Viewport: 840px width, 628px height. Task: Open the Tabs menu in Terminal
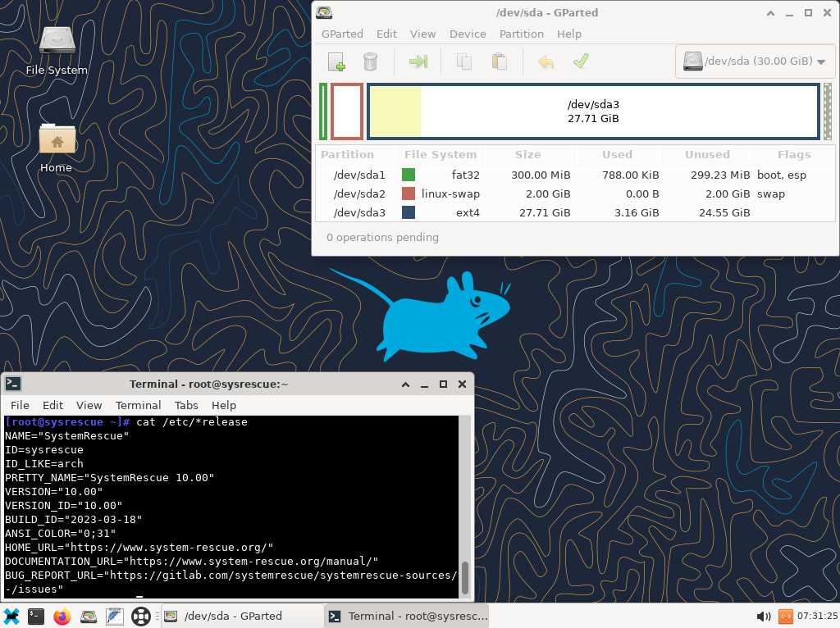click(186, 405)
